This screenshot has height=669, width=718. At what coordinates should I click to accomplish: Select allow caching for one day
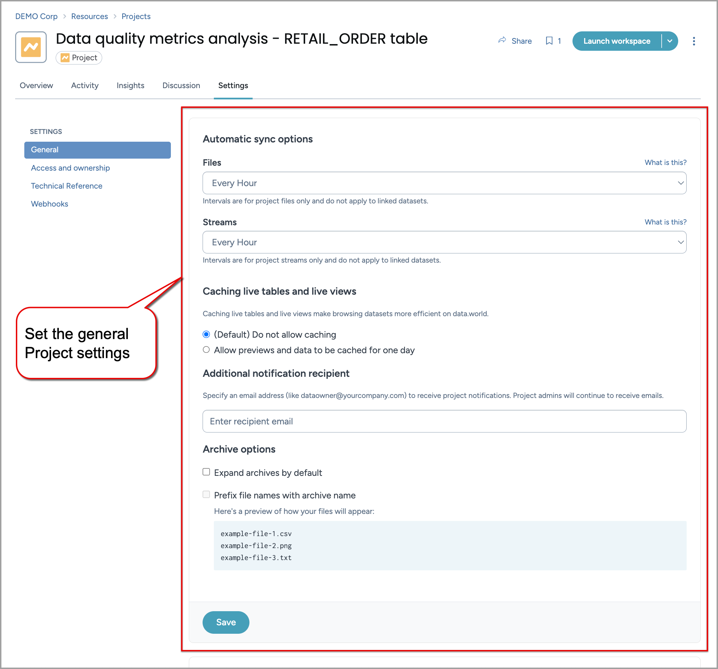pyautogui.click(x=206, y=350)
